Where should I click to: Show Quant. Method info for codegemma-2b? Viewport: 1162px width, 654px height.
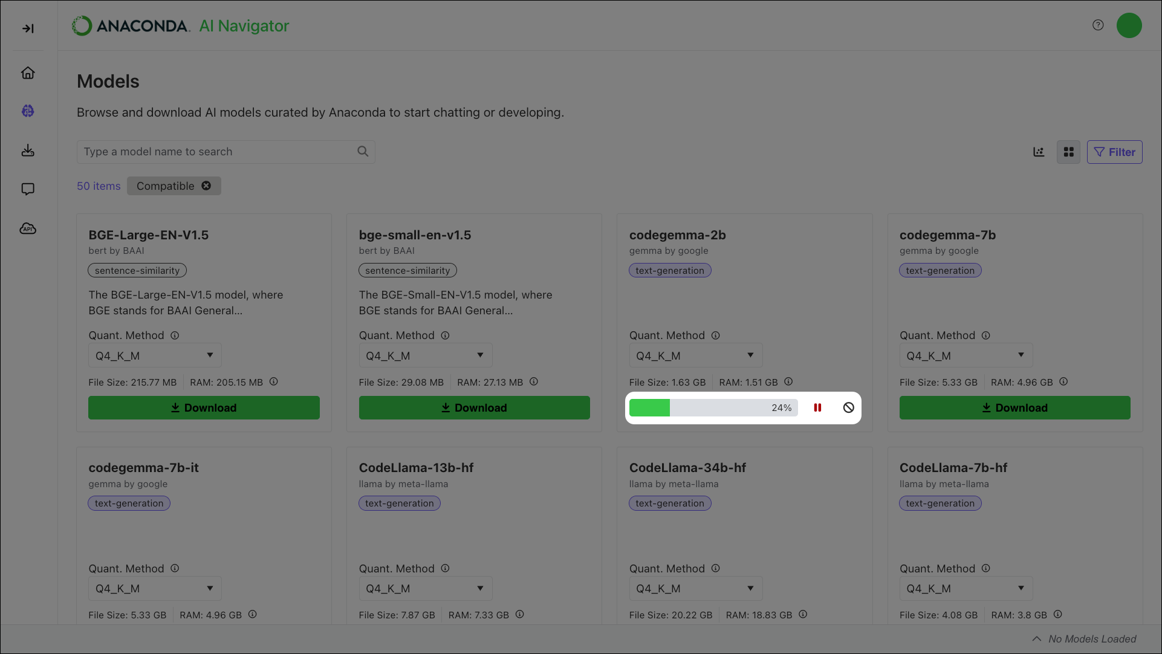[x=715, y=335]
